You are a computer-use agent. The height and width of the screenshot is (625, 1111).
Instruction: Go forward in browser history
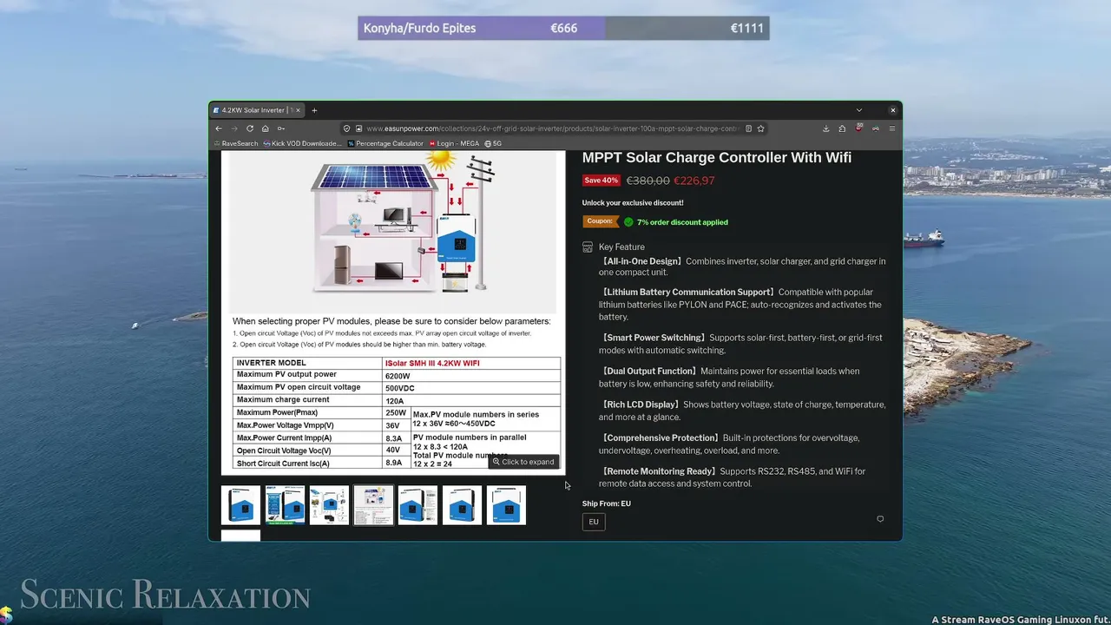tap(233, 128)
